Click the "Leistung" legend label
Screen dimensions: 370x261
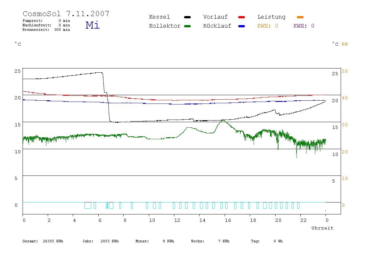271,17
